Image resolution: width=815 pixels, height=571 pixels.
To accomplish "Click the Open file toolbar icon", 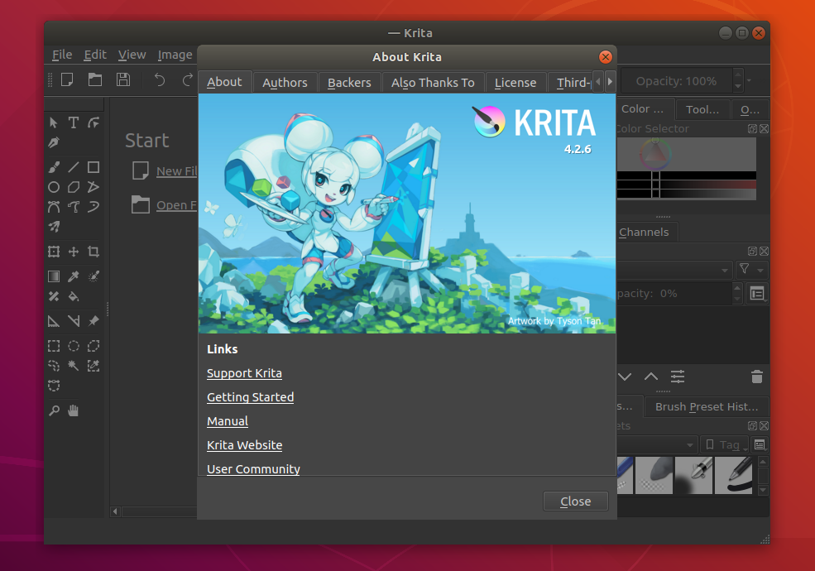I will [x=95, y=79].
